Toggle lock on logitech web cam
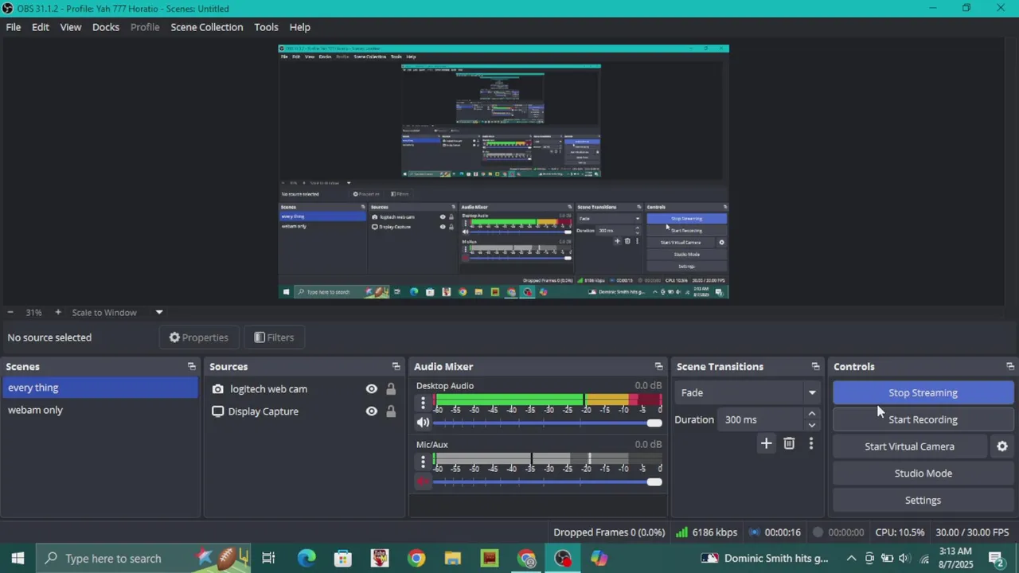This screenshot has height=573, width=1019. click(x=391, y=389)
